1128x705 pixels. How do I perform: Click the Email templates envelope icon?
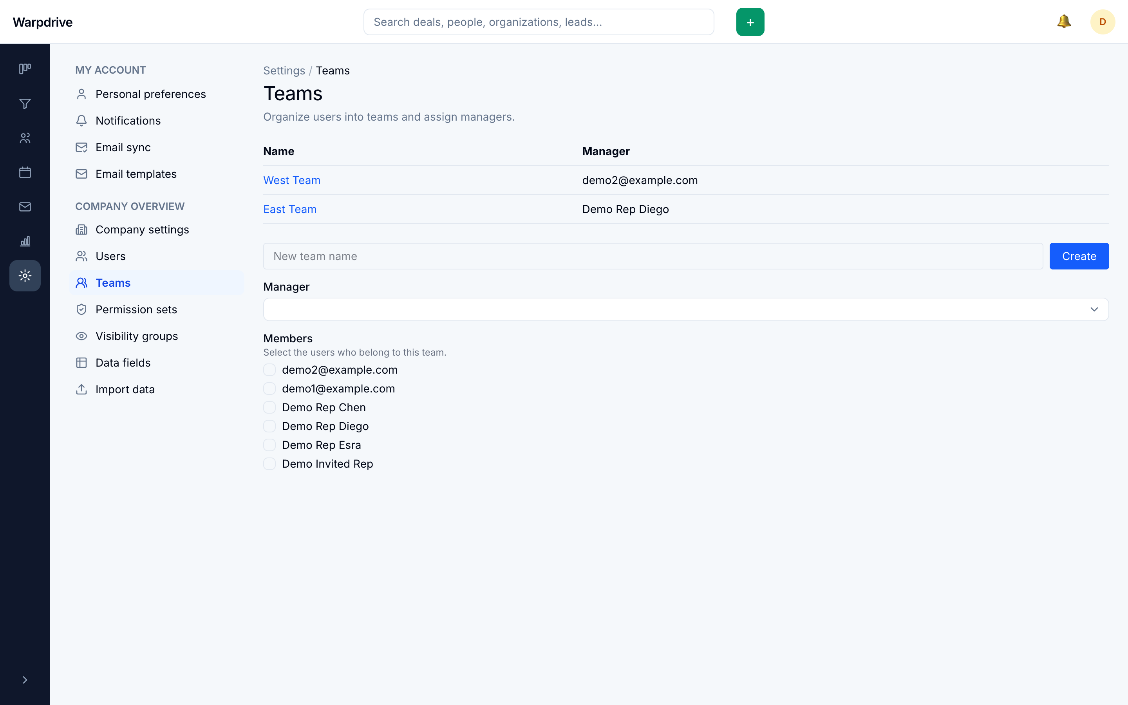[x=81, y=174]
